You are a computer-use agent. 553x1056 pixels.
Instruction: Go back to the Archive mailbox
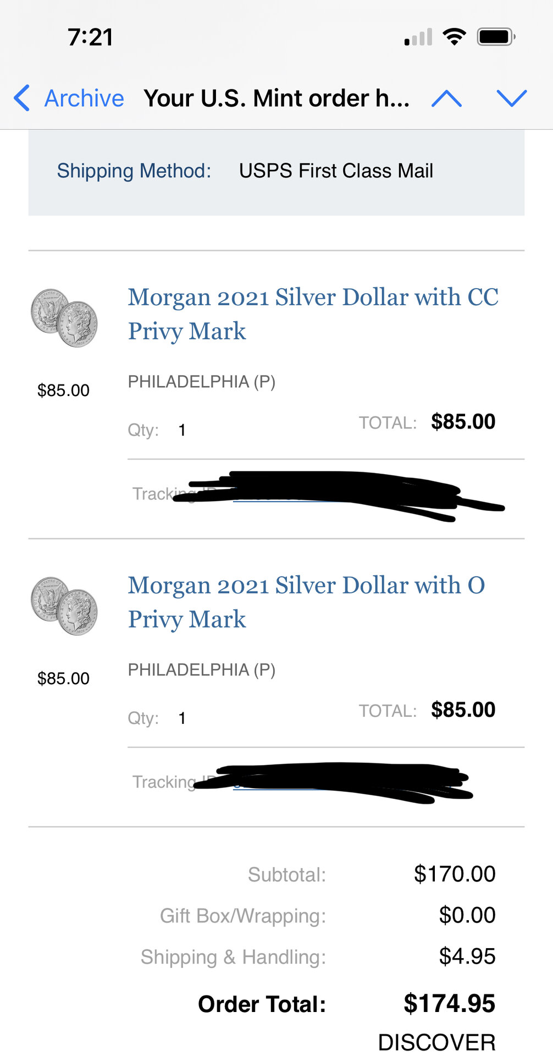pyautogui.click(x=84, y=98)
